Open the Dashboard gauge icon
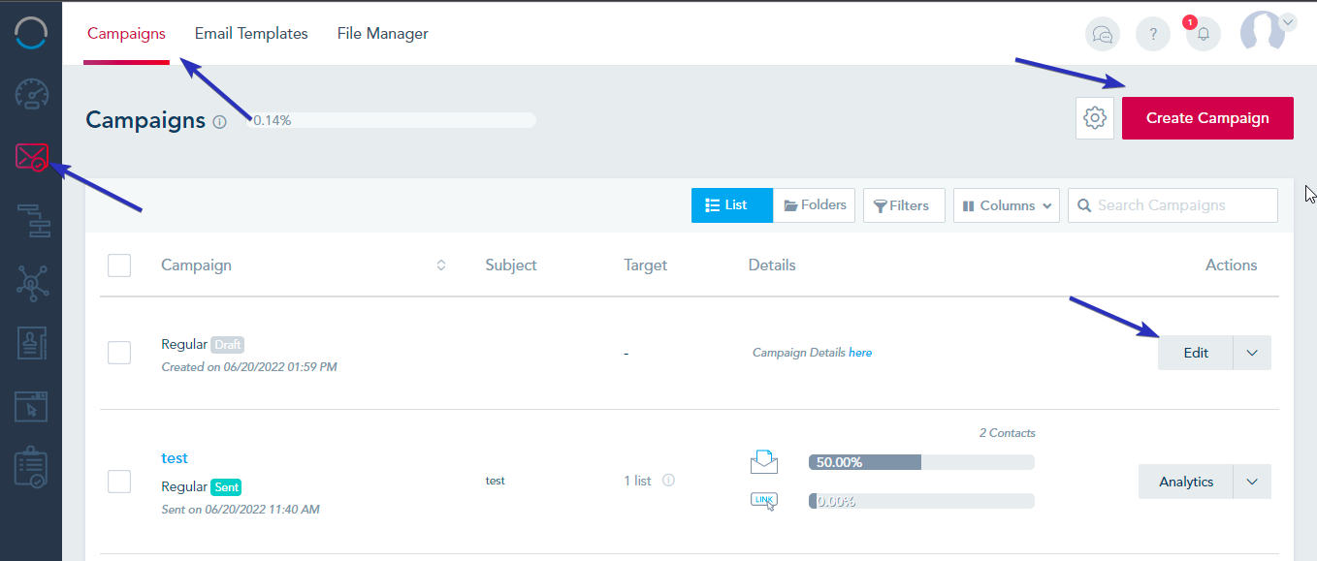This screenshot has width=1317, height=561. click(31, 94)
